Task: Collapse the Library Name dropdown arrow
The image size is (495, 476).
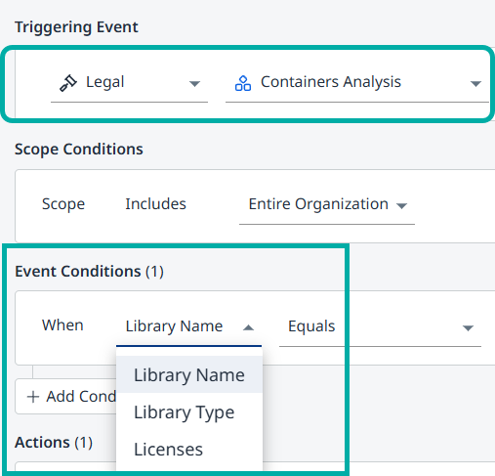Action: click(248, 327)
